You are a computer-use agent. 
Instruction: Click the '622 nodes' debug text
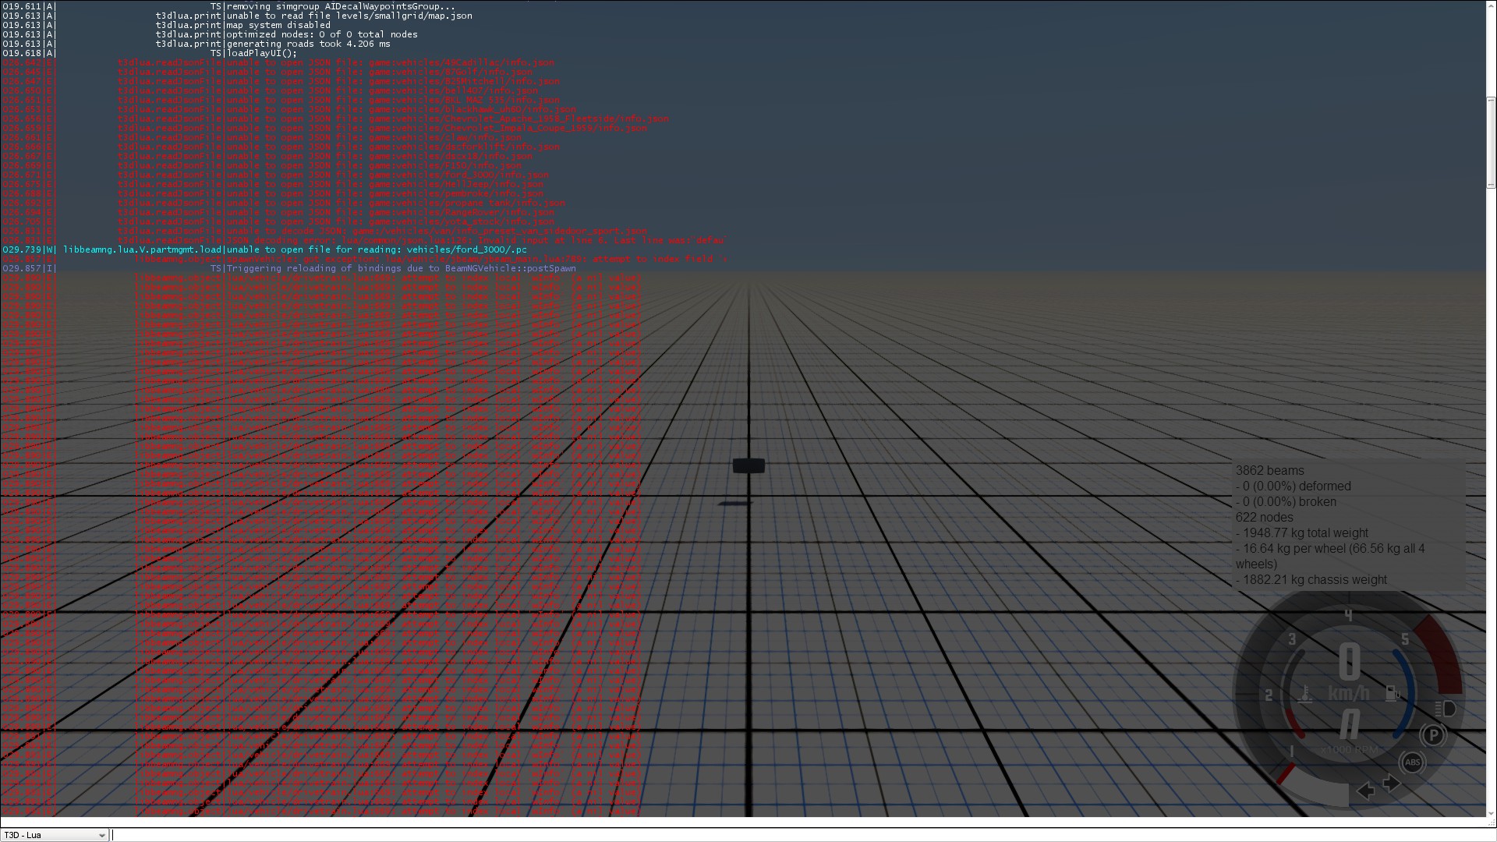[x=1264, y=518]
